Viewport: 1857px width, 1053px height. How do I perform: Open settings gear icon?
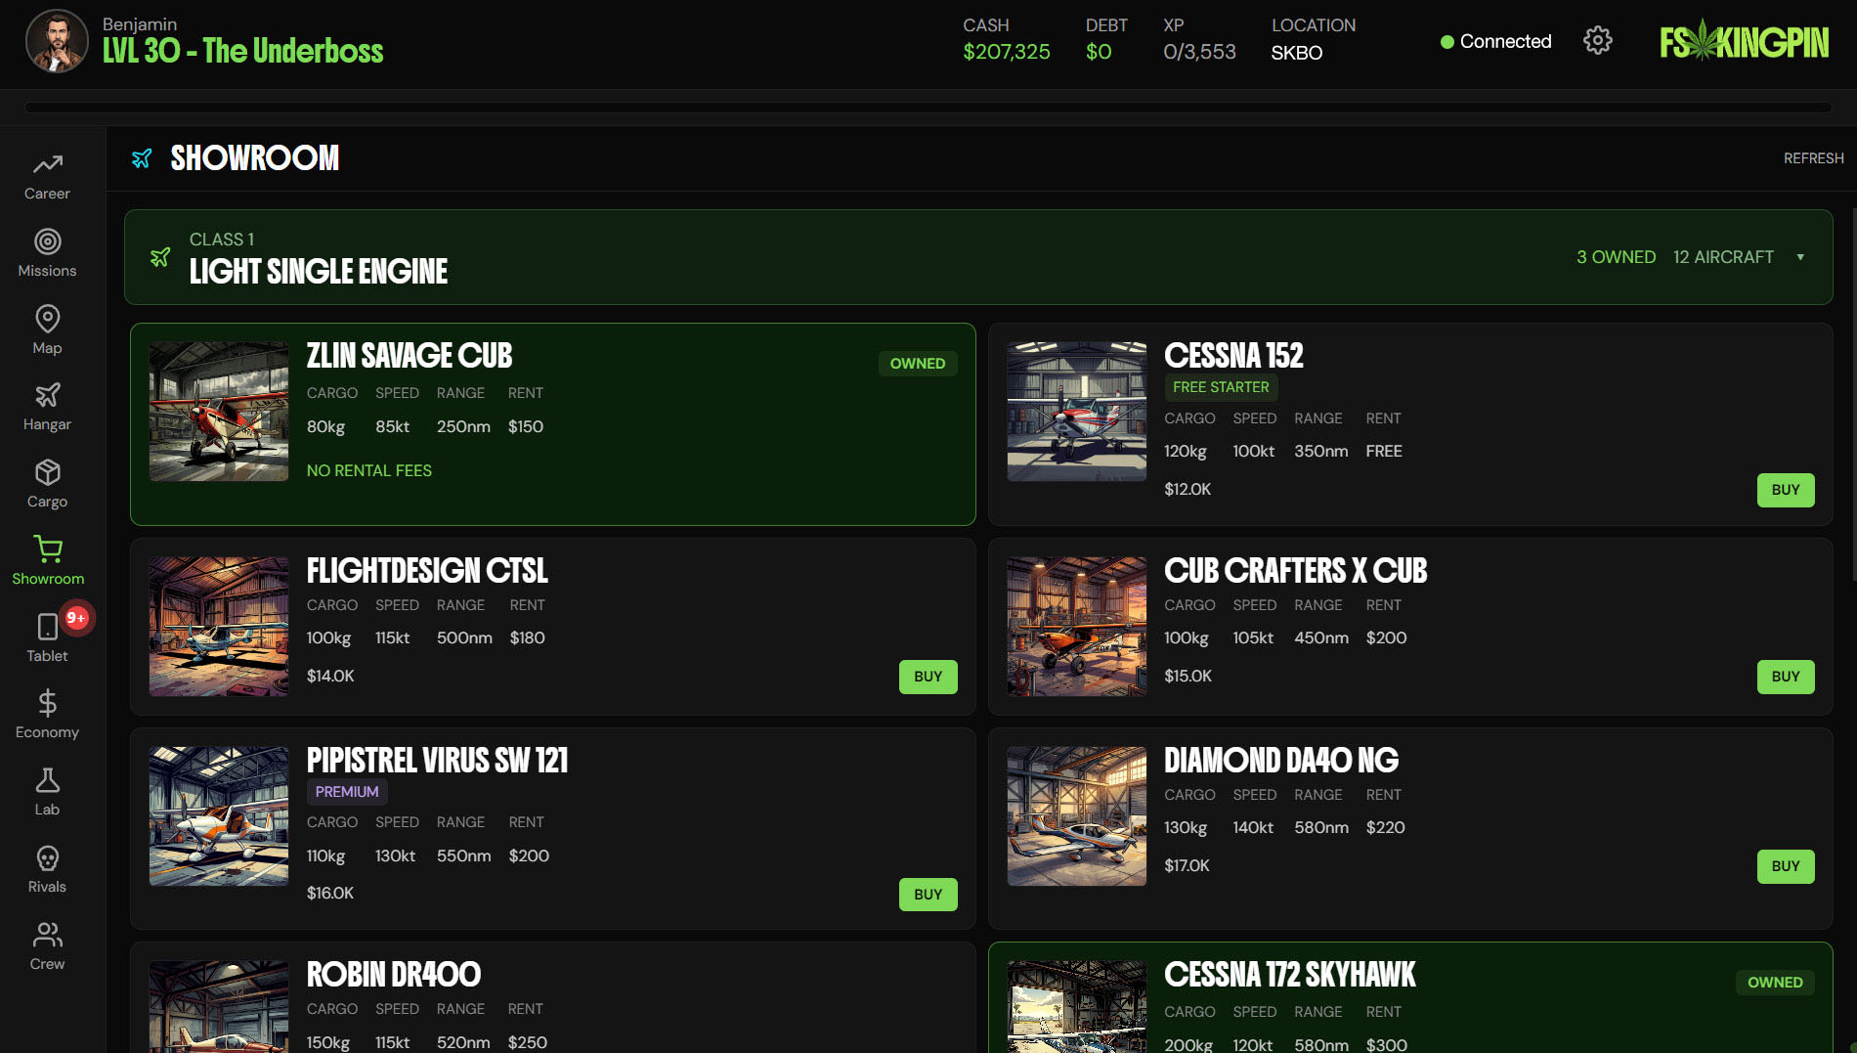[x=1598, y=41]
